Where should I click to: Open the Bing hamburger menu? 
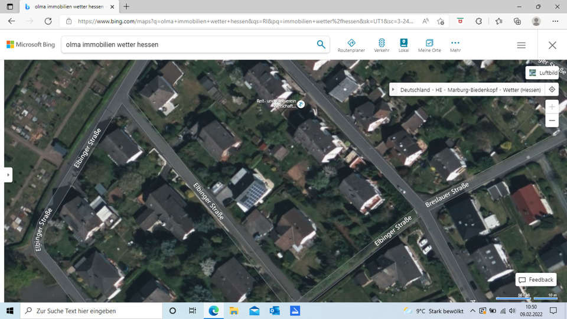(521, 45)
